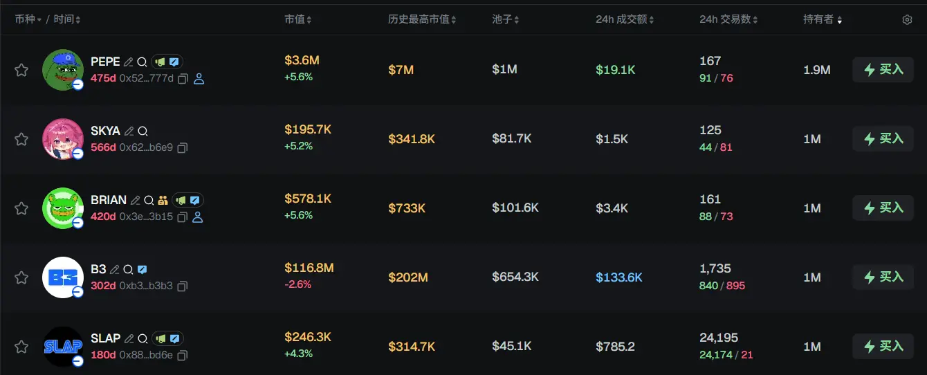This screenshot has width=927, height=375.
Task: Star the SKYA token row
Action: (21, 139)
